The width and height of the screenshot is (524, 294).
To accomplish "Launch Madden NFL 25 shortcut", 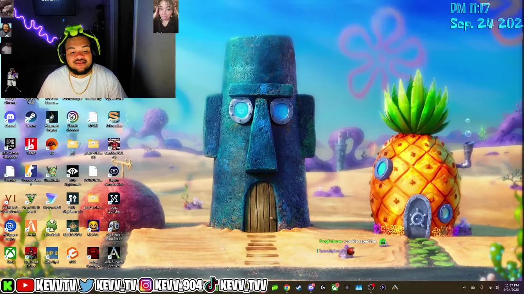I will pyautogui.click(x=114, y=149).
